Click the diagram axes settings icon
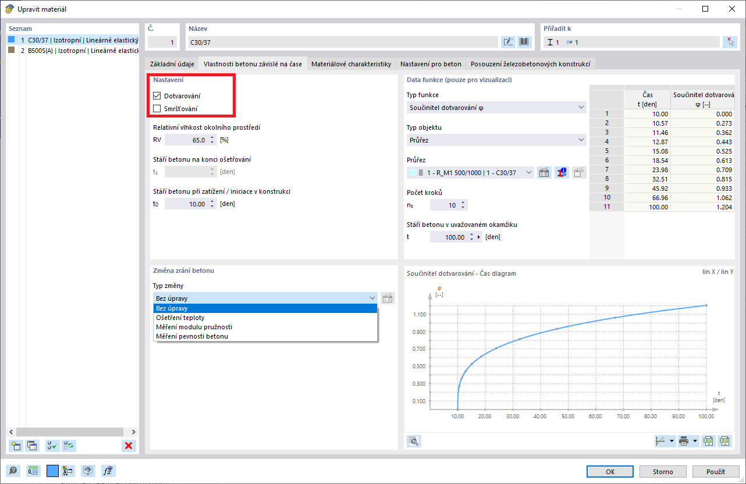Screen dimensions: 746x484 point(660,441)
